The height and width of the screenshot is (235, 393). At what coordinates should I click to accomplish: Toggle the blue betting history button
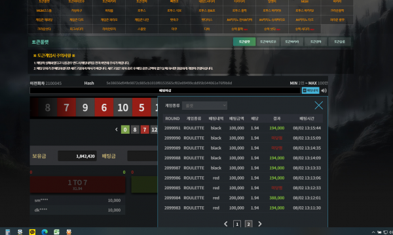pos(310,90)
